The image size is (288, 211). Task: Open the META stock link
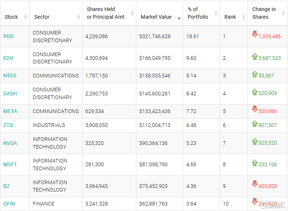pyautogui.click(x=10, y=111)
